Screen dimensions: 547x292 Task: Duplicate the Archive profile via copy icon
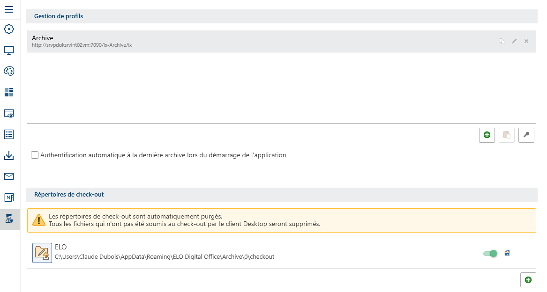coord(502,41)
